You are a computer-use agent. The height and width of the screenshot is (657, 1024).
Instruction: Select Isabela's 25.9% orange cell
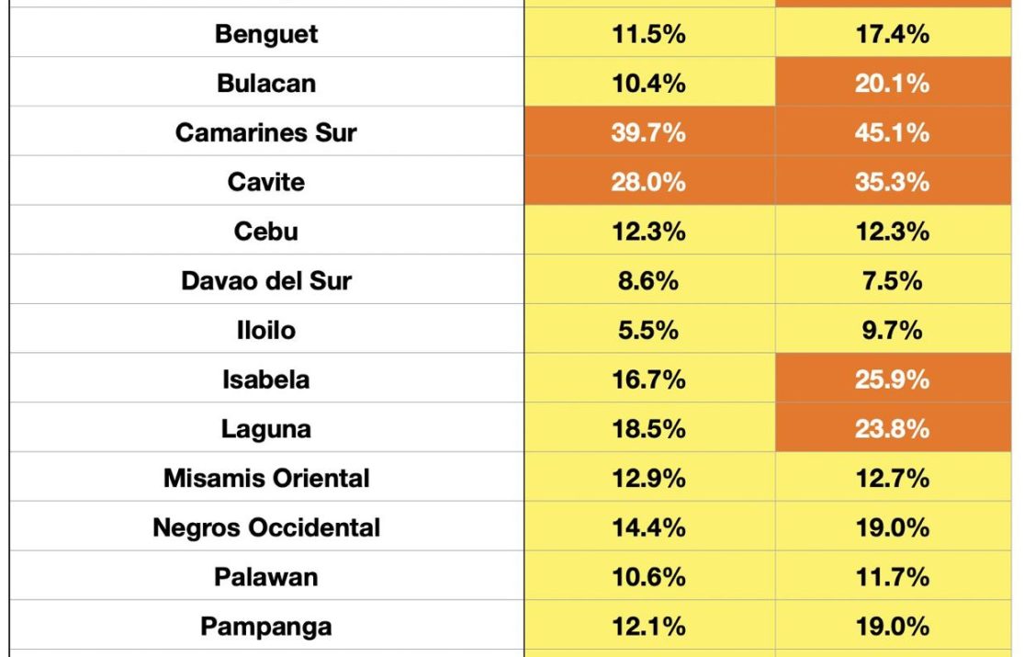(892, 379)
